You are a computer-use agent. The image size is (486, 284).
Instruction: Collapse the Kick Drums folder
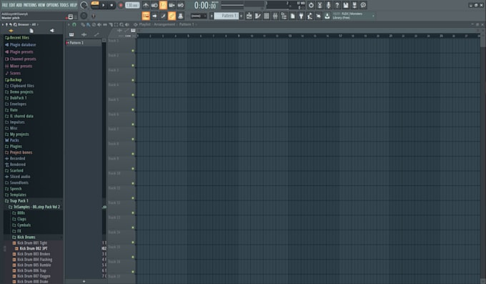pos(26,237)
